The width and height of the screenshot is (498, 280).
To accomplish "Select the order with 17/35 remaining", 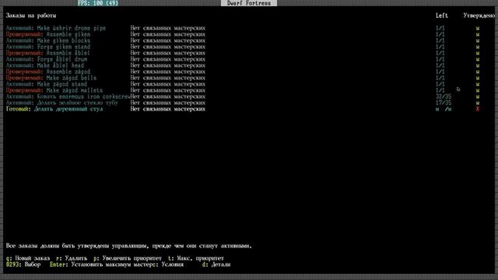I will [62, 103].
